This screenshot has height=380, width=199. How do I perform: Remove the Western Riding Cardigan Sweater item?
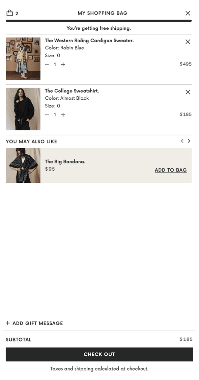tap(188, 42)
